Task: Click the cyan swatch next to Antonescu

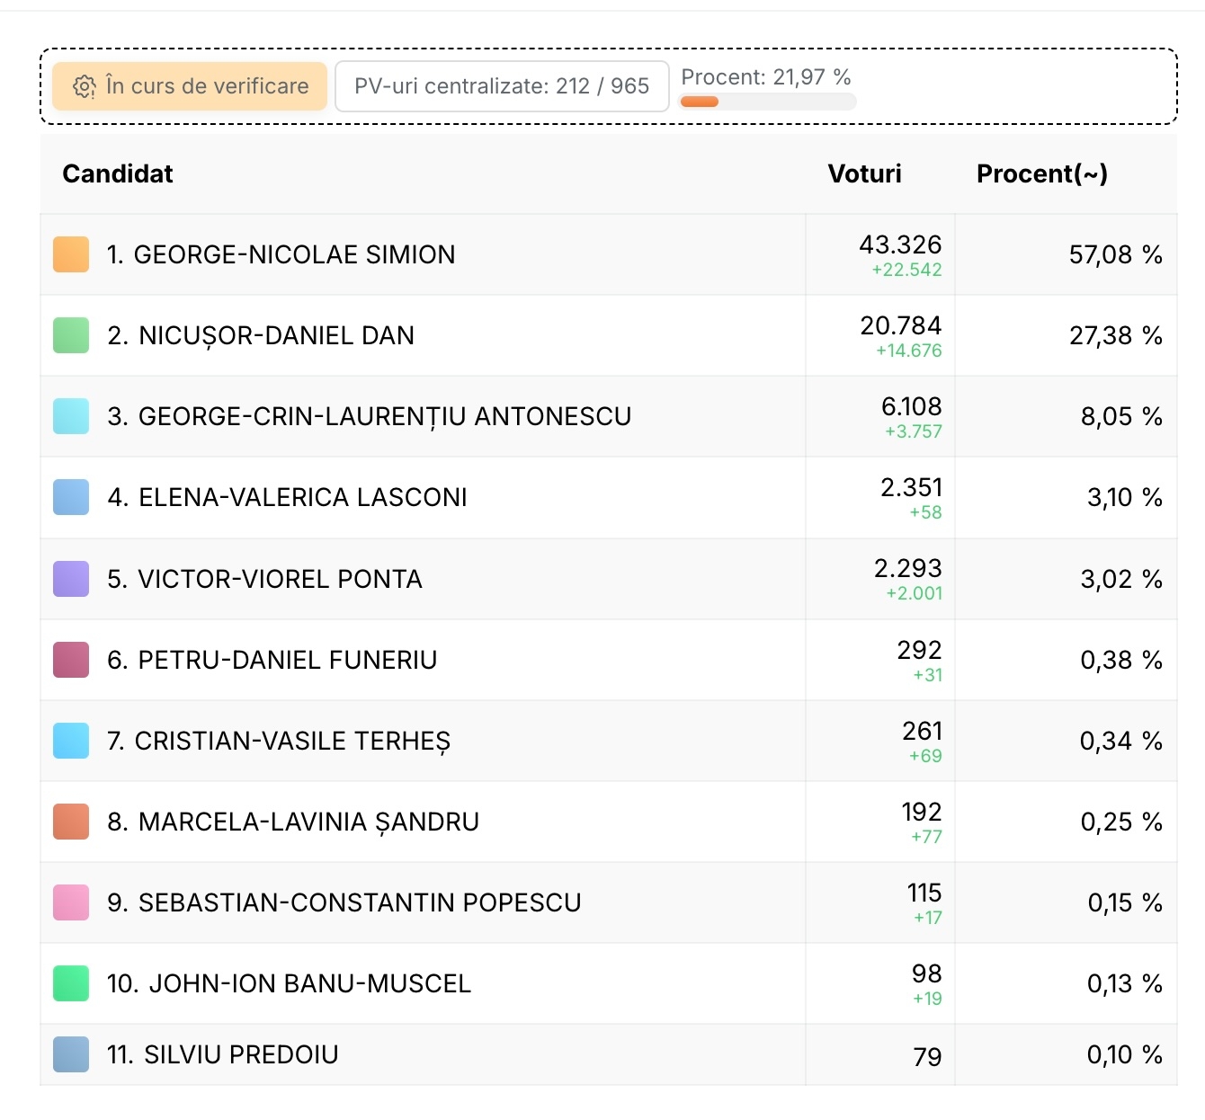Action: pos(71,416)
